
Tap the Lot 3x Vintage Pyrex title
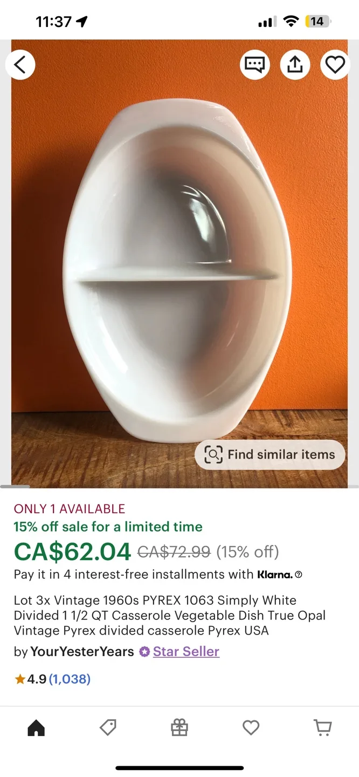click(x=170, y=615)
